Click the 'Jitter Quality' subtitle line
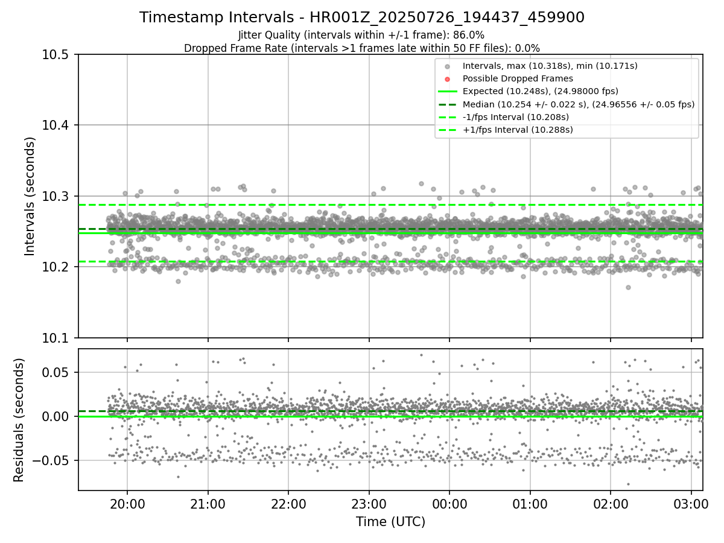Image resolution: width=724 pixels, height=543 pixels. click(x=362, y=35)
